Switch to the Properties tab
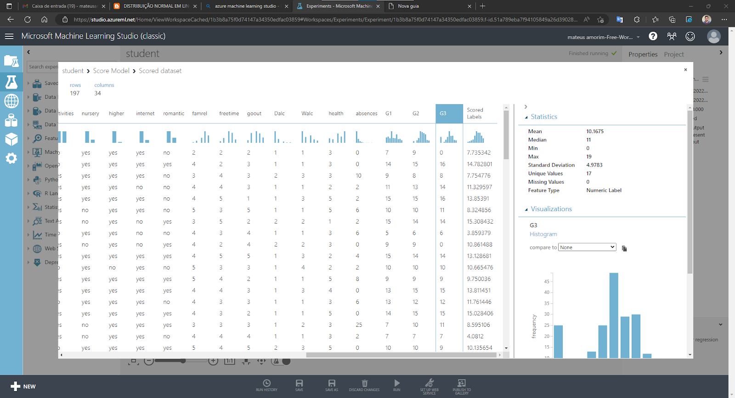Viewport: 735px width, 398px height. coord(643,54)
